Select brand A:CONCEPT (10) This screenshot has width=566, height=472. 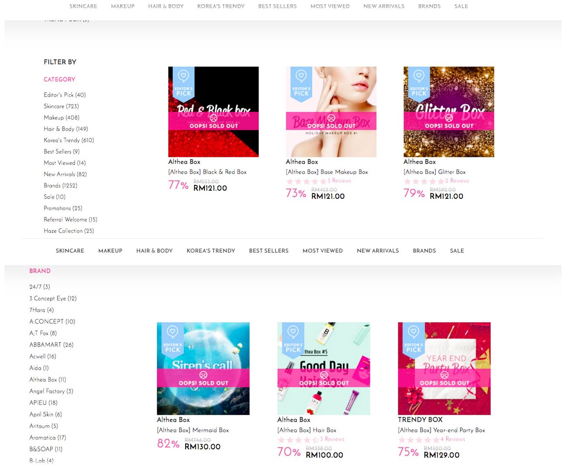pyautogui.click(x=52, y=322)
